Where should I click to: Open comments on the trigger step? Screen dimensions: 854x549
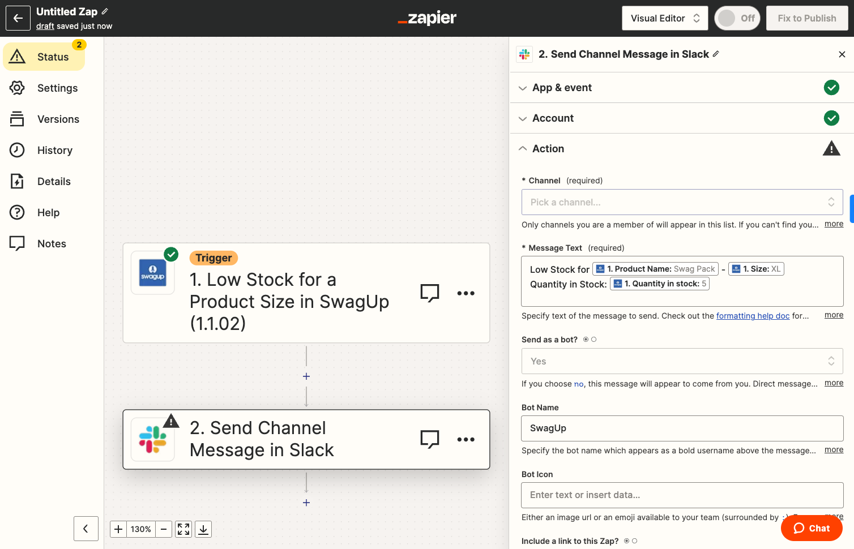click(430, 293)
